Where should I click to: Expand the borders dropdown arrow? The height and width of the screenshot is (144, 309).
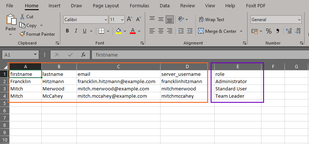[108, 31]
